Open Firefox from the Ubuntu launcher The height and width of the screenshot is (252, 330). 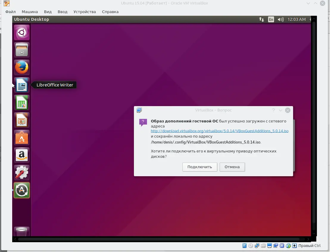click(x=22, y=67)
